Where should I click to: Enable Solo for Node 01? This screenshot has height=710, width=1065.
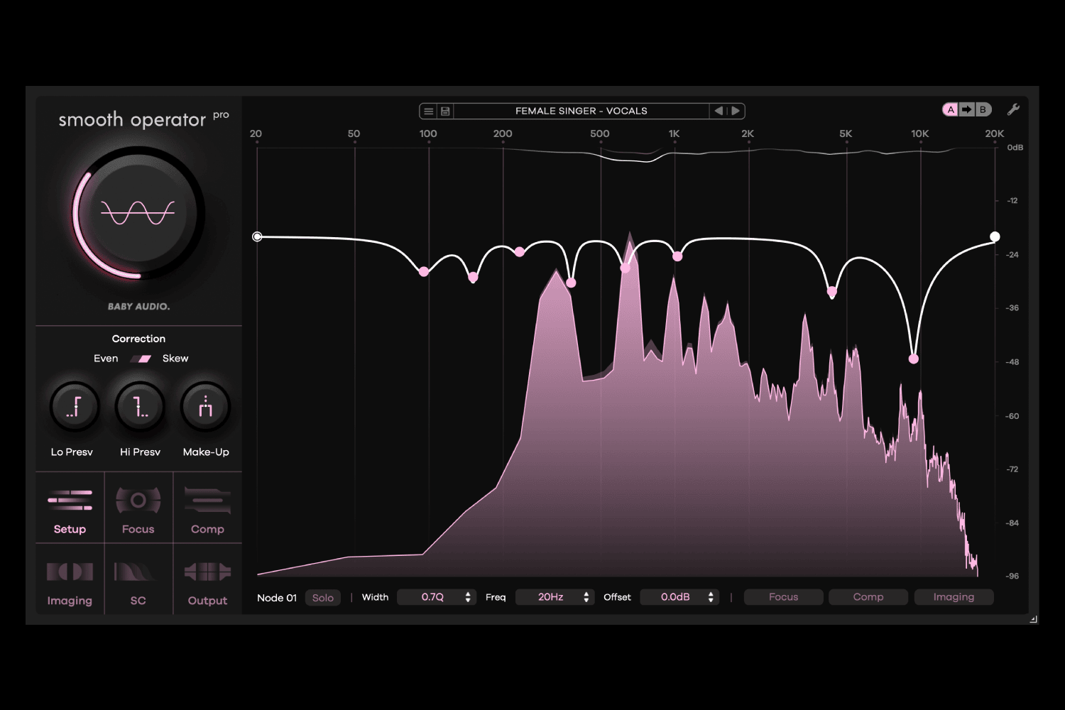(323, 597)
